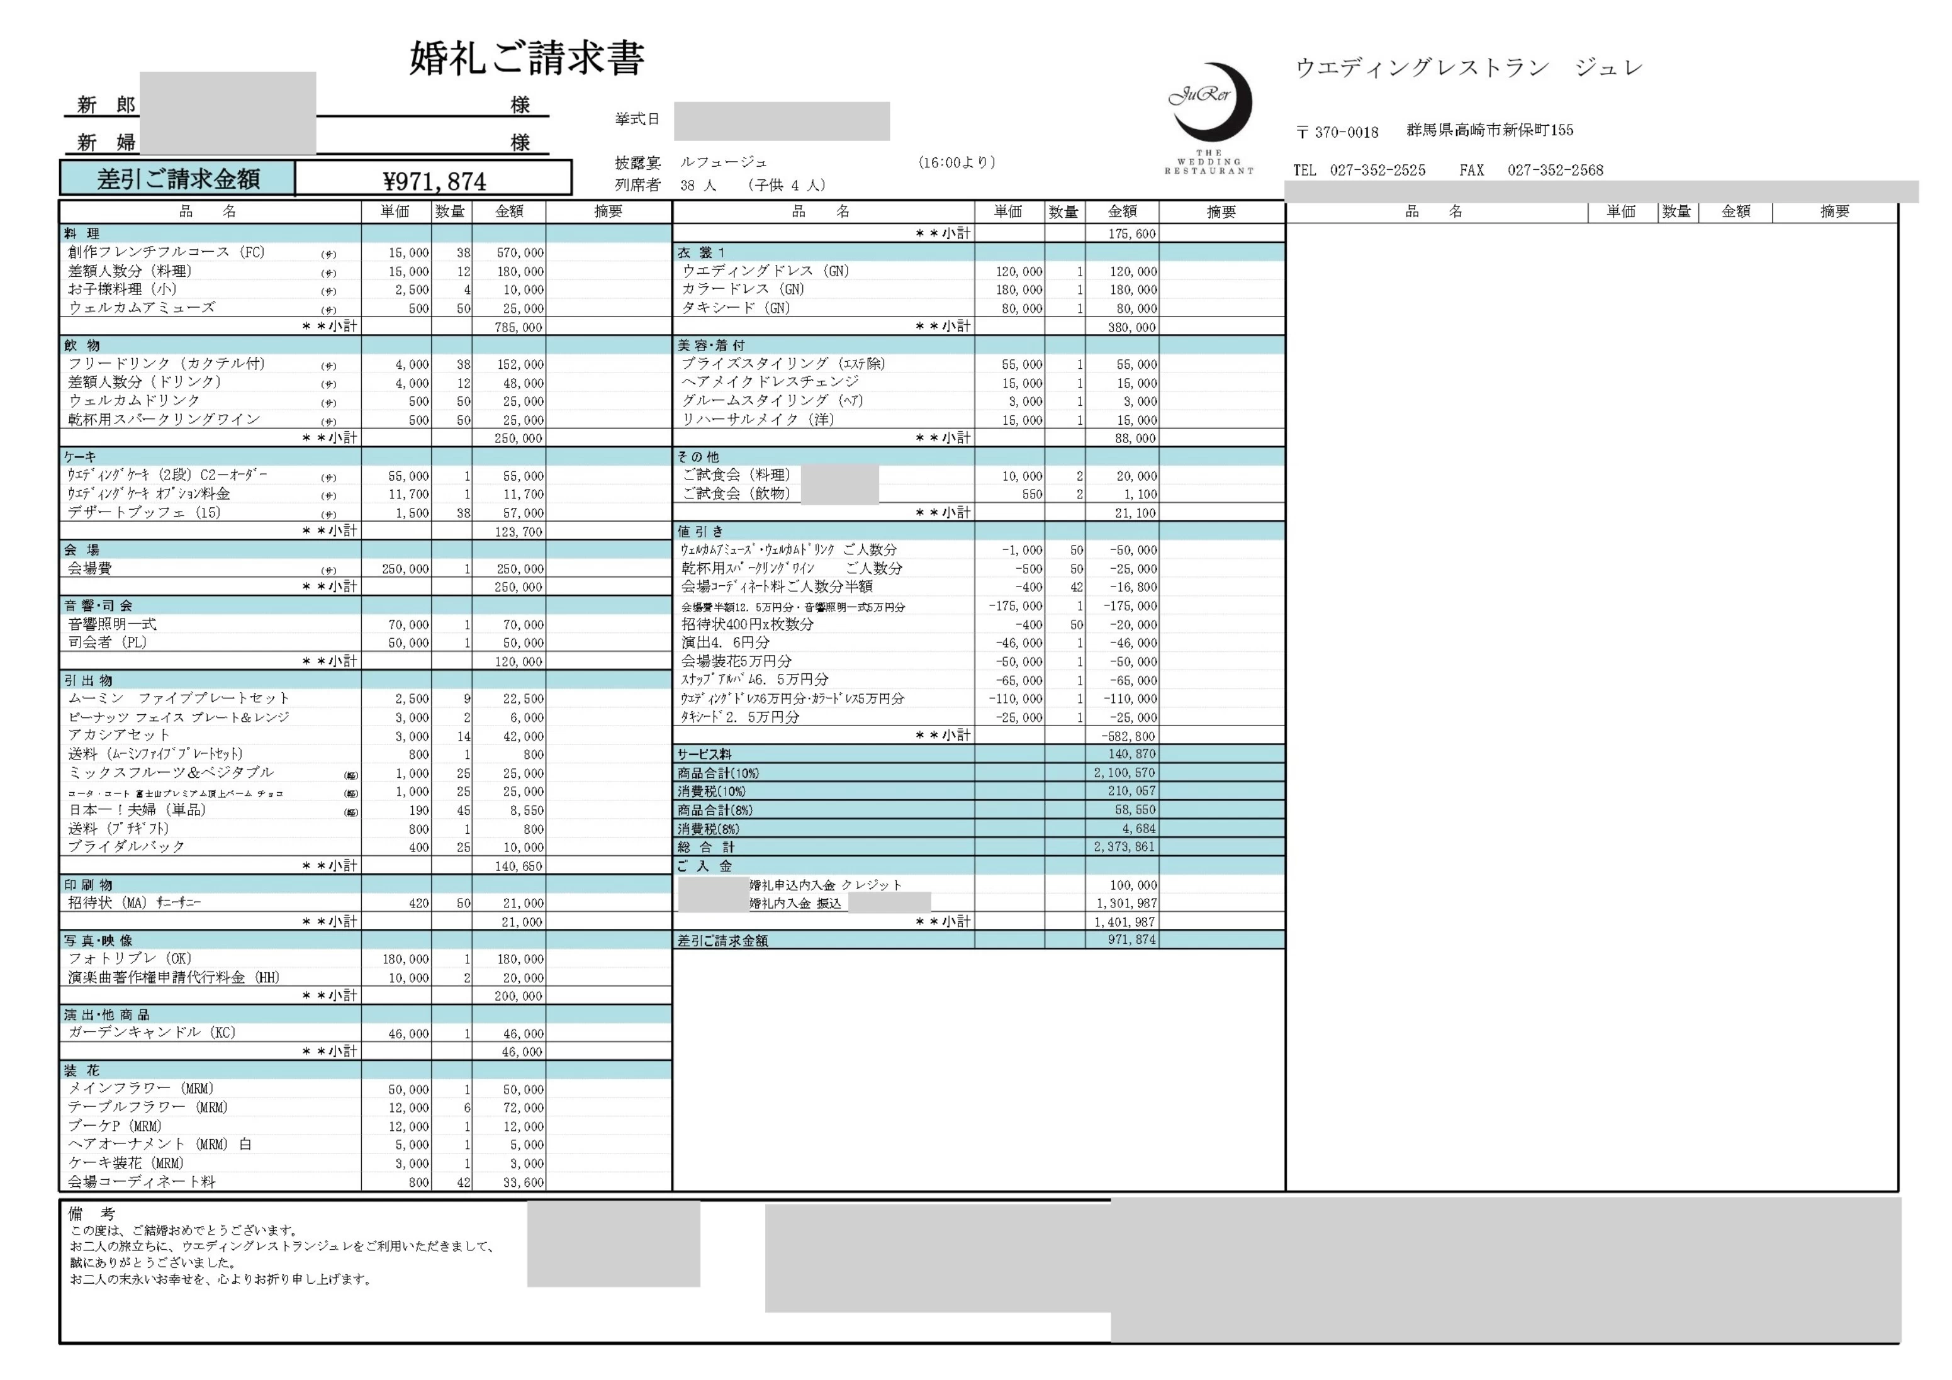Select the 司会者 (PL) item
This screenshot has height=1380, width=1952.
107,642
